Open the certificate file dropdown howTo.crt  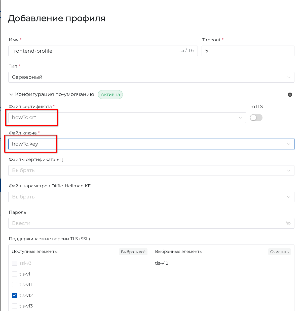127,118
